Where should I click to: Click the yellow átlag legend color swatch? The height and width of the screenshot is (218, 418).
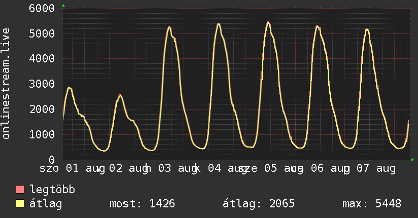pyautogui.click(x=20, y=204)
